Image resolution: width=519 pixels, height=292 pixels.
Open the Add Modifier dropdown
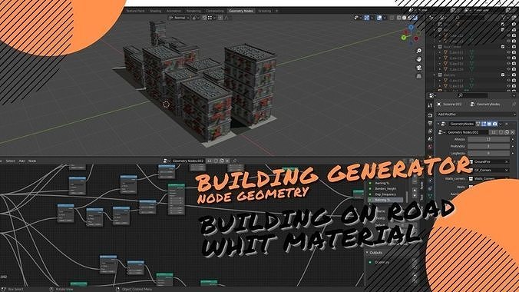(x=476, y=114)
